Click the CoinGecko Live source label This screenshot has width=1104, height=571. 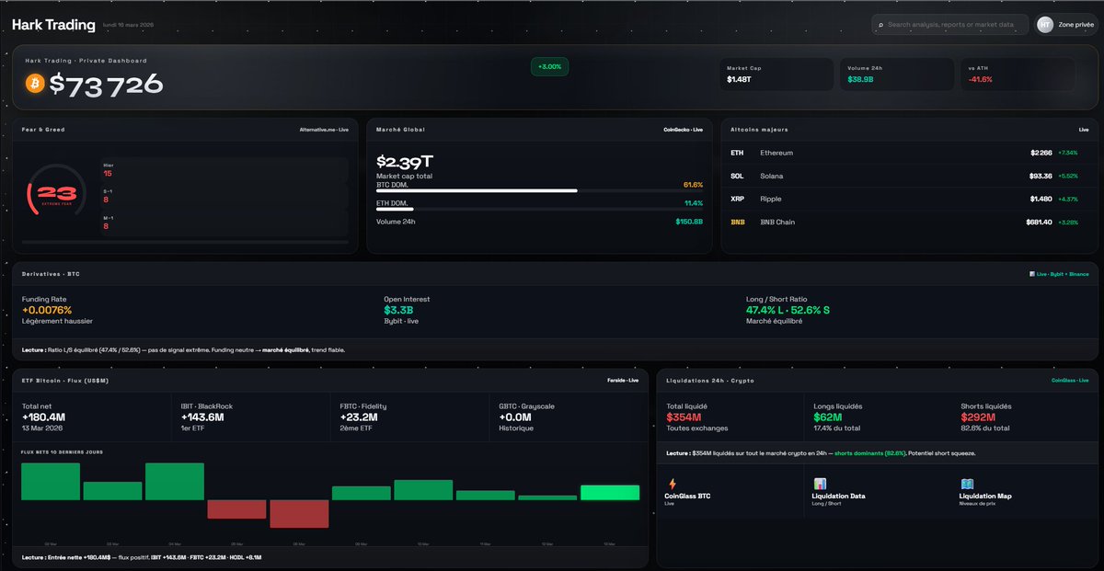(x=684, y=130)
